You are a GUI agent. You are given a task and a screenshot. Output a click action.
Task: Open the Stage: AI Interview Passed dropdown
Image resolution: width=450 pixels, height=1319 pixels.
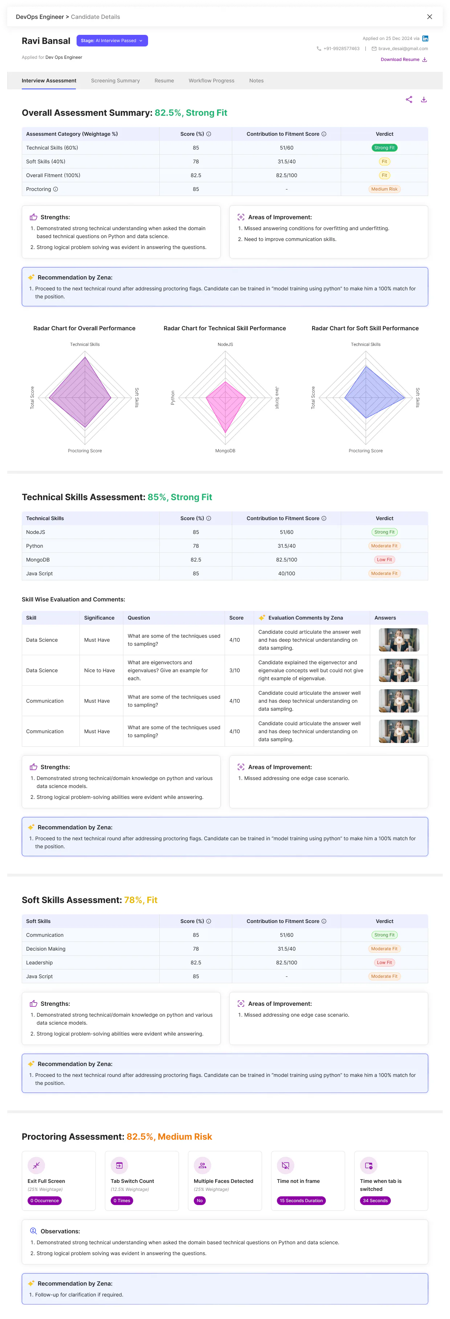(112, 40)
